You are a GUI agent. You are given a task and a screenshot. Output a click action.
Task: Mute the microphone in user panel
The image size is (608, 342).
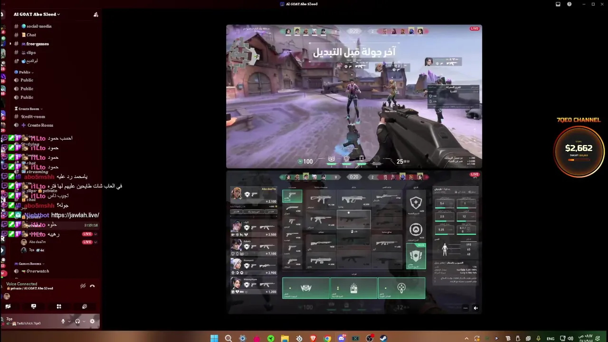click(x=63, y=321)
